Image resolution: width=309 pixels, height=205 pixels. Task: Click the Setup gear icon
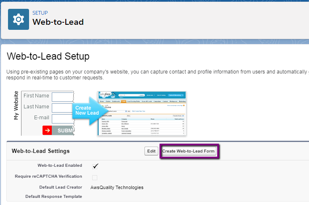pyautogui.click(x=19, y=19)
